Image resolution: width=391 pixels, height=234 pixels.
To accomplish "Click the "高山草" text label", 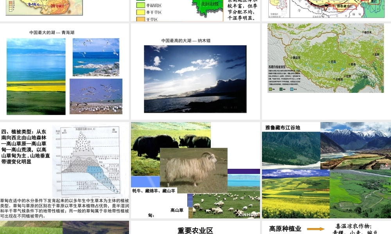I will click(x=177, y=210).
